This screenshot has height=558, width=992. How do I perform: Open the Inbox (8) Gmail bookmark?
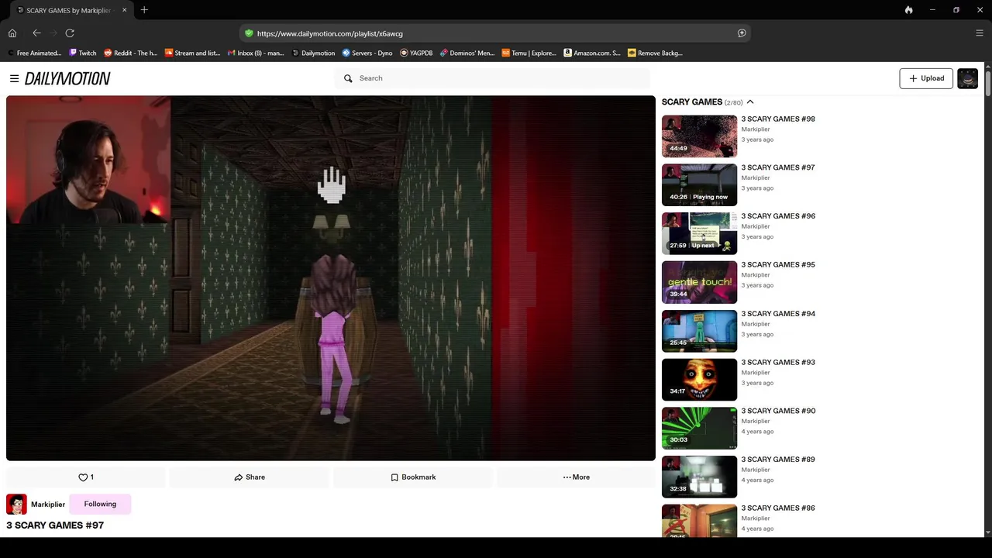click(256, 53)
